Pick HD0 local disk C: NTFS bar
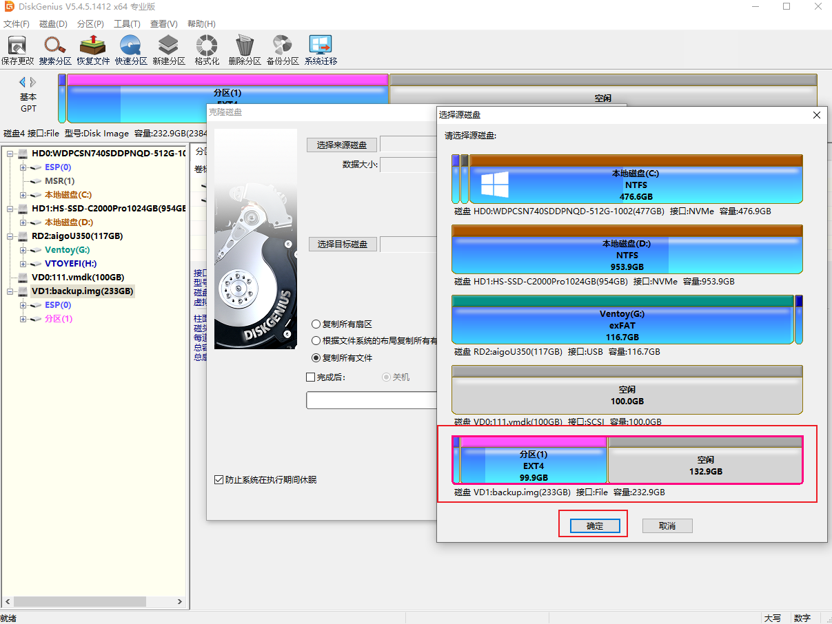The width and height of the screenshot is (832, 624). (x=636, y=179)
